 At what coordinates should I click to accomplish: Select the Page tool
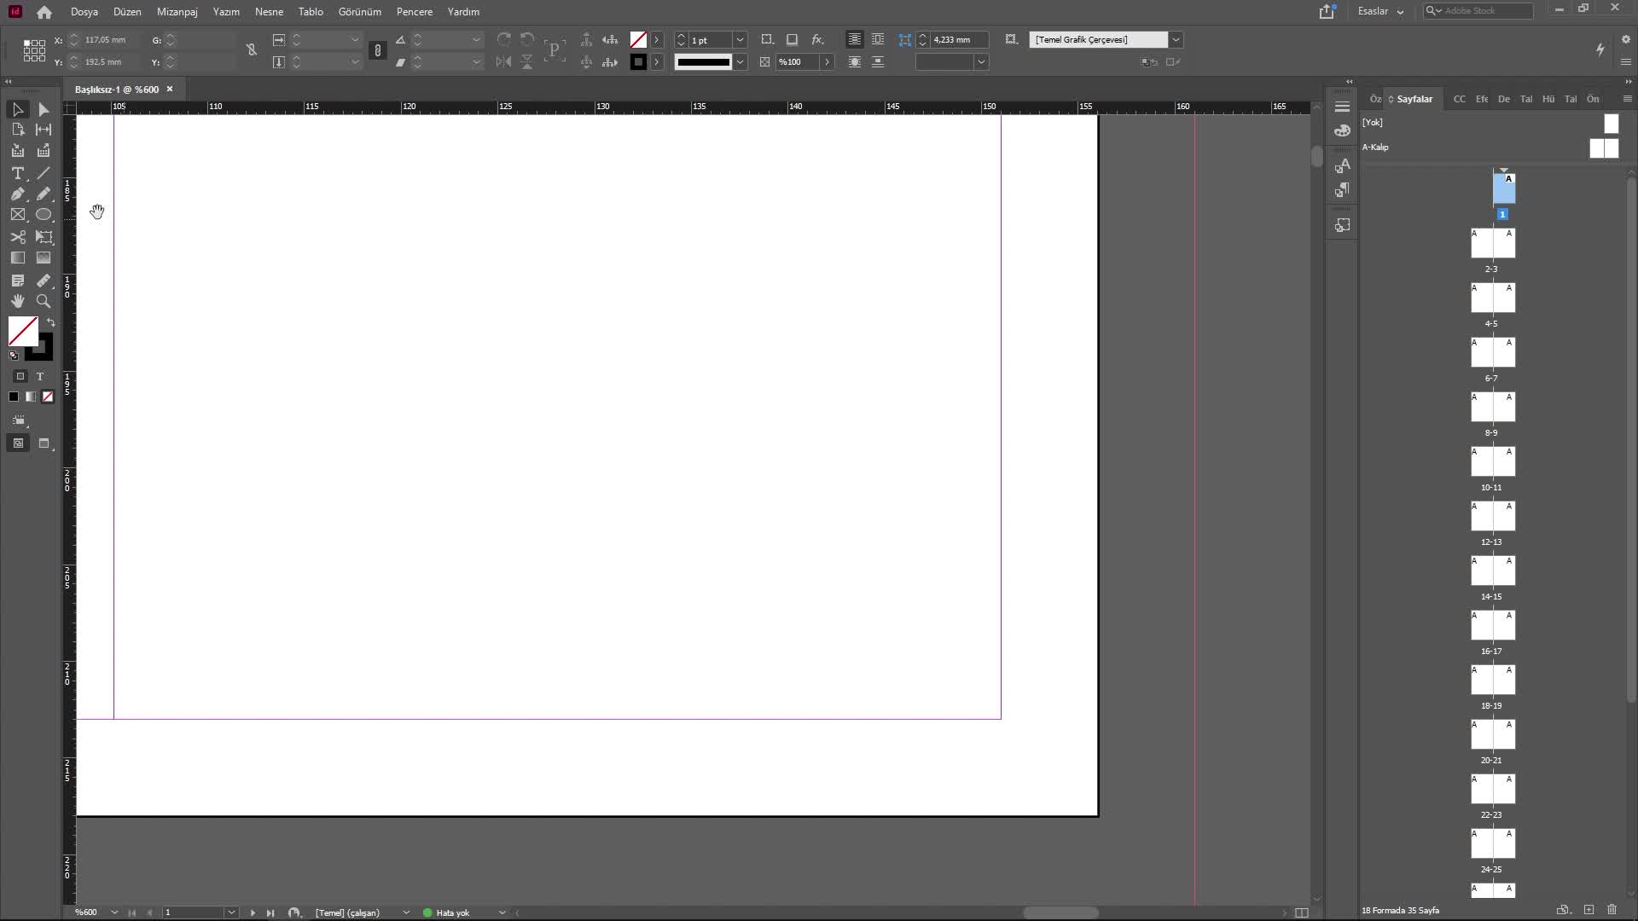(x=18, y=130)
